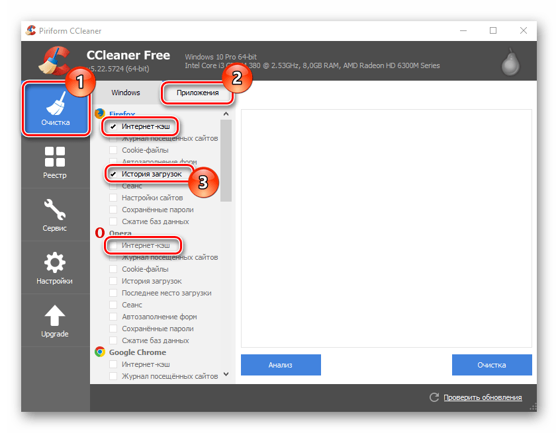The width and height of the screenshot is (558, 433).
Task: Switch to the Windows tab
Action: 126,93
